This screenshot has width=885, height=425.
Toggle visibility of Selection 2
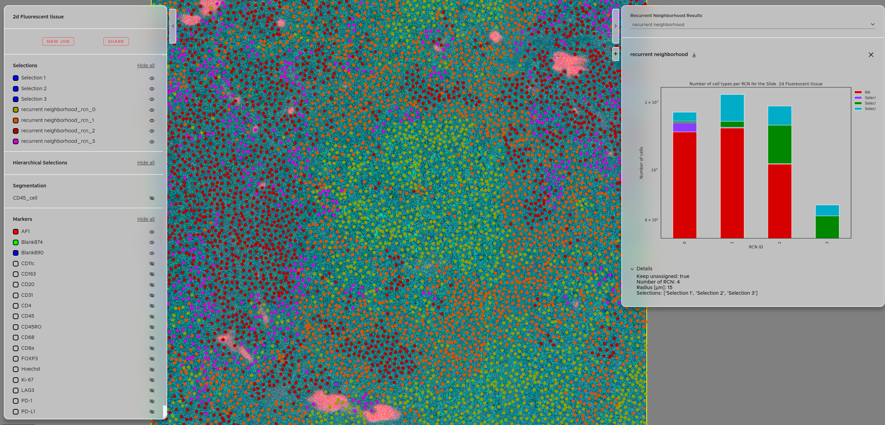pos(152,89)
